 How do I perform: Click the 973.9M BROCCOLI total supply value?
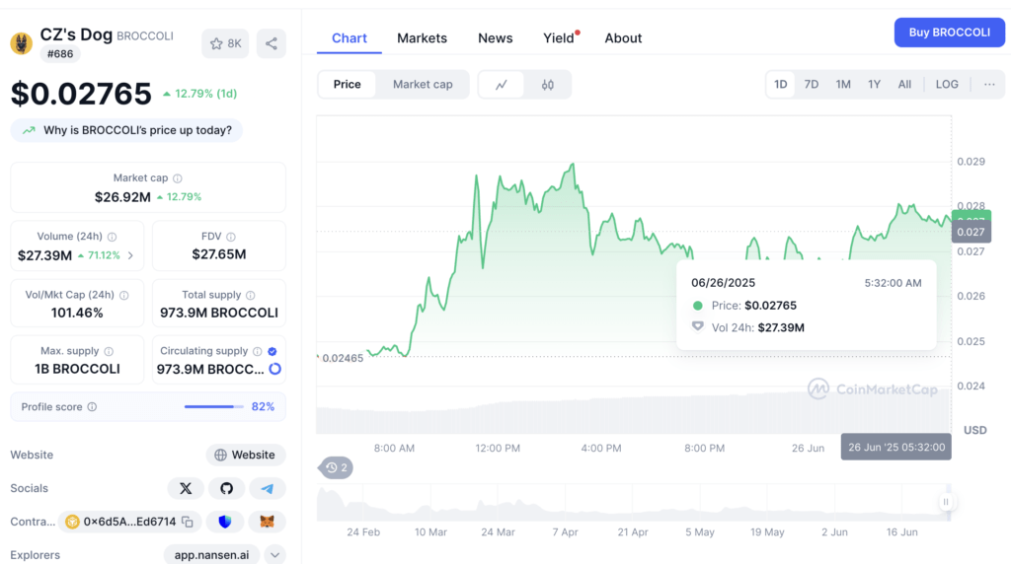(219, 313)
